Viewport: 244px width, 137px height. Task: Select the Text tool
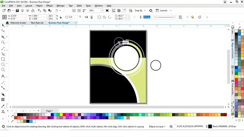coord(3,76)
